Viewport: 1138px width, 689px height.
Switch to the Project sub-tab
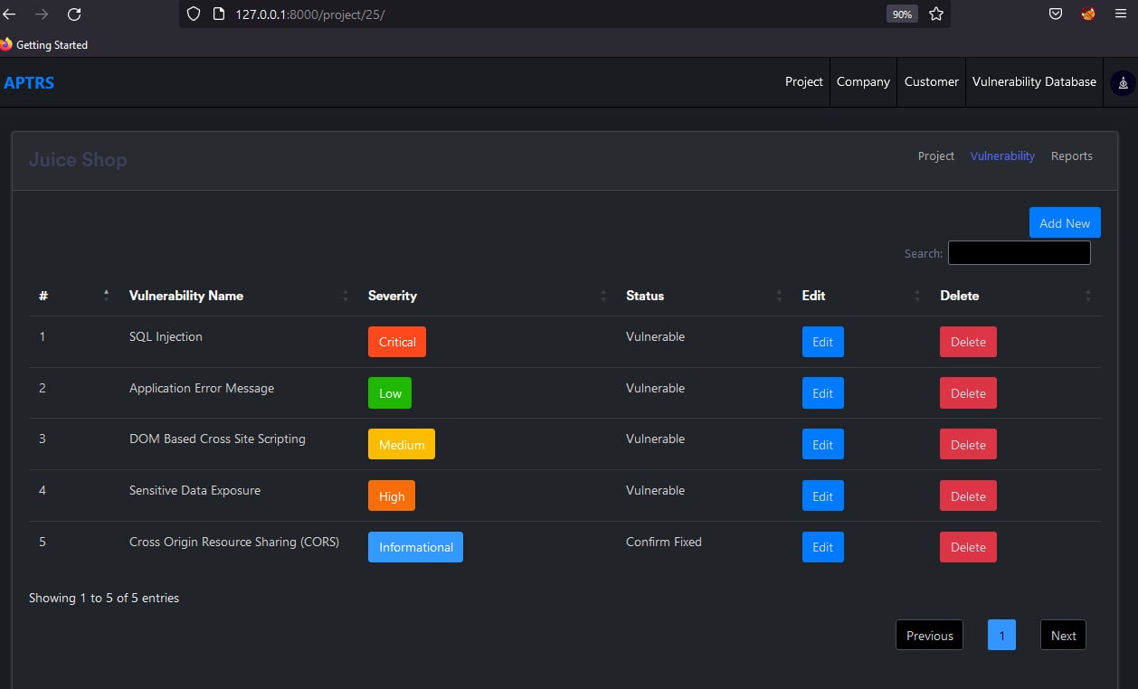[936, 156]
